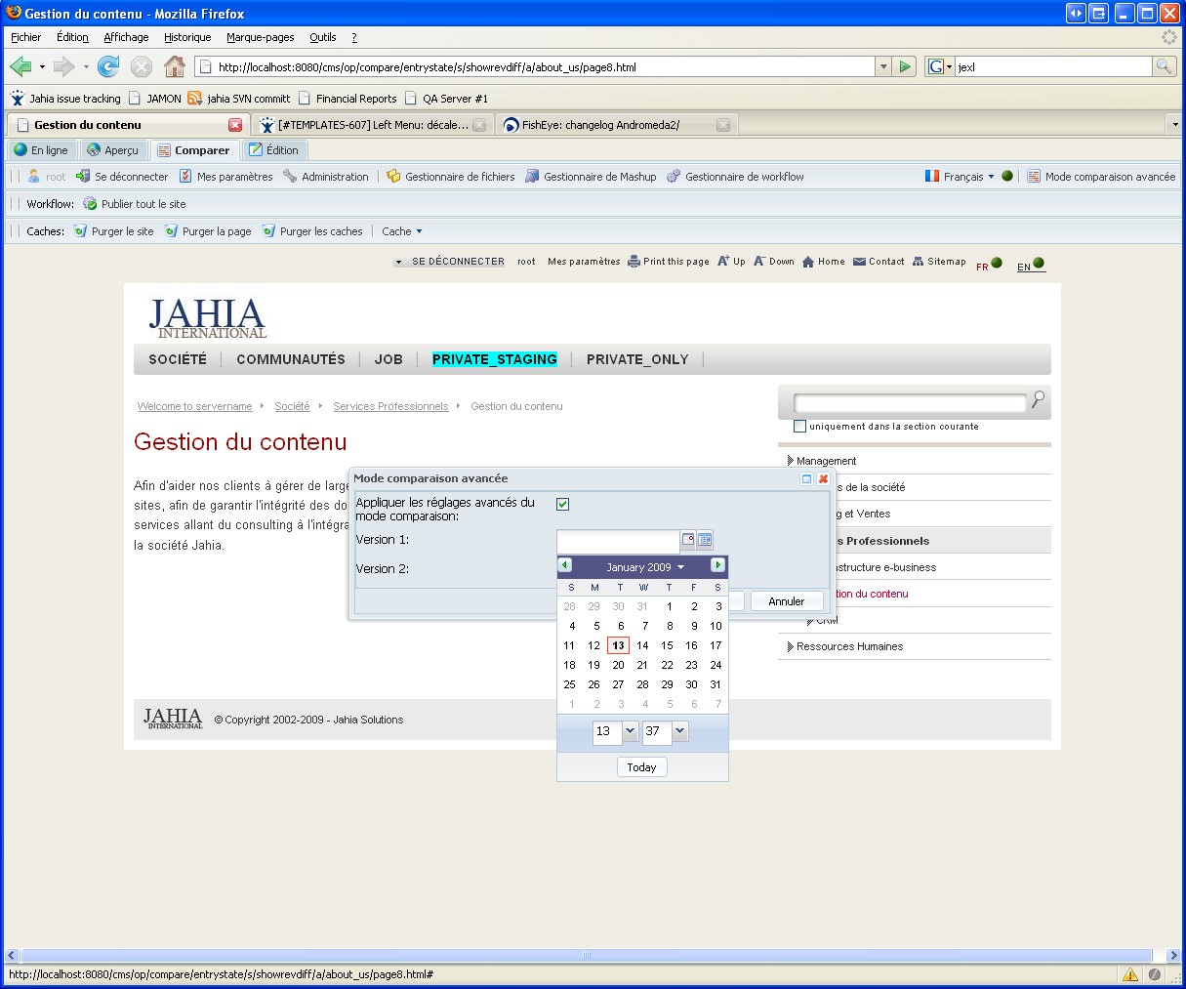Click the Annuler button
Viewport: 1186px width, 989px height.
point(787,601)
